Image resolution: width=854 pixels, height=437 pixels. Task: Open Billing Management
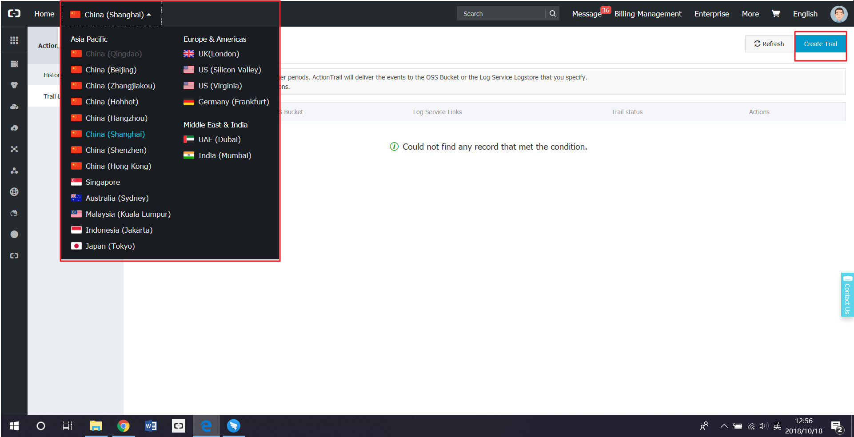click(x=648, y=14)
